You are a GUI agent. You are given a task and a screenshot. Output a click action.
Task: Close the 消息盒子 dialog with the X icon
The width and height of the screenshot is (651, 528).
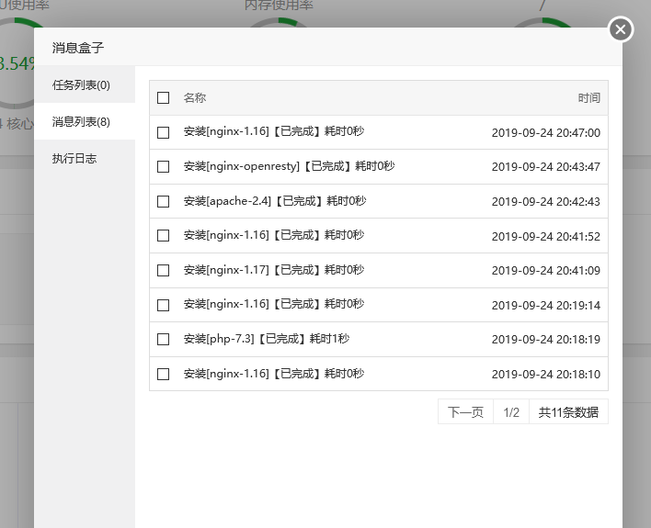[x=621, y=29]
